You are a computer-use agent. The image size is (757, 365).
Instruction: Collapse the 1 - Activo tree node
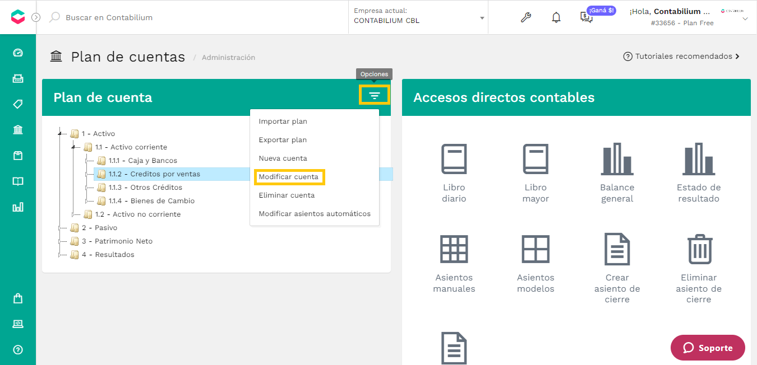[x=61, y=134]
